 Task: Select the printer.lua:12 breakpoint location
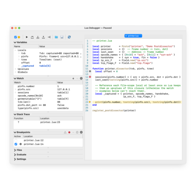(x=34, y=140)
